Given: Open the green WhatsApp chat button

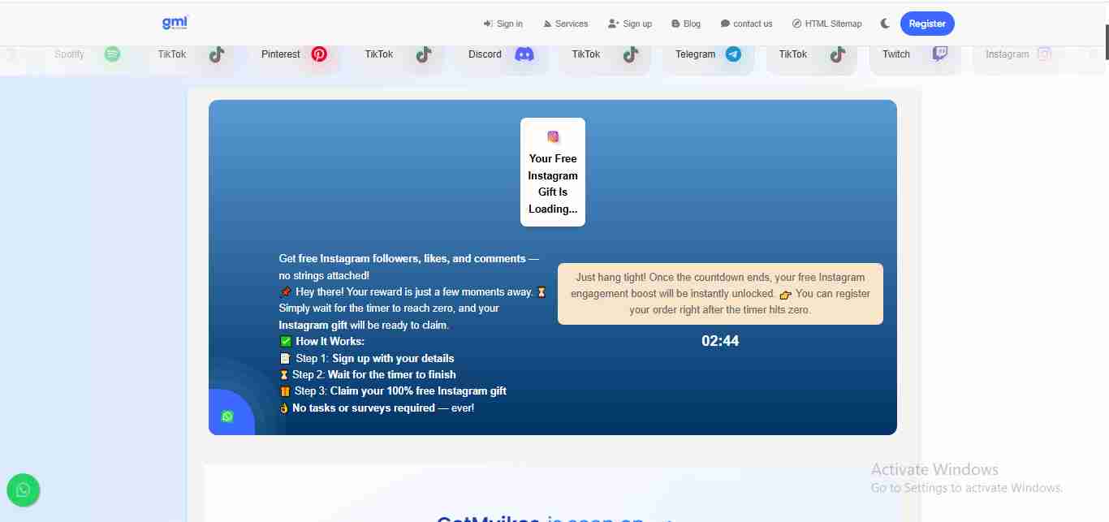Looking at the screenshot, I should pyautogui.click(x=24, y=490).
